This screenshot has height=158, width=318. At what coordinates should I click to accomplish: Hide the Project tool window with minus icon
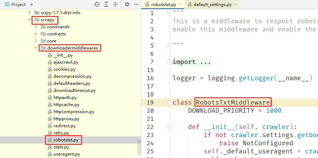136,5
